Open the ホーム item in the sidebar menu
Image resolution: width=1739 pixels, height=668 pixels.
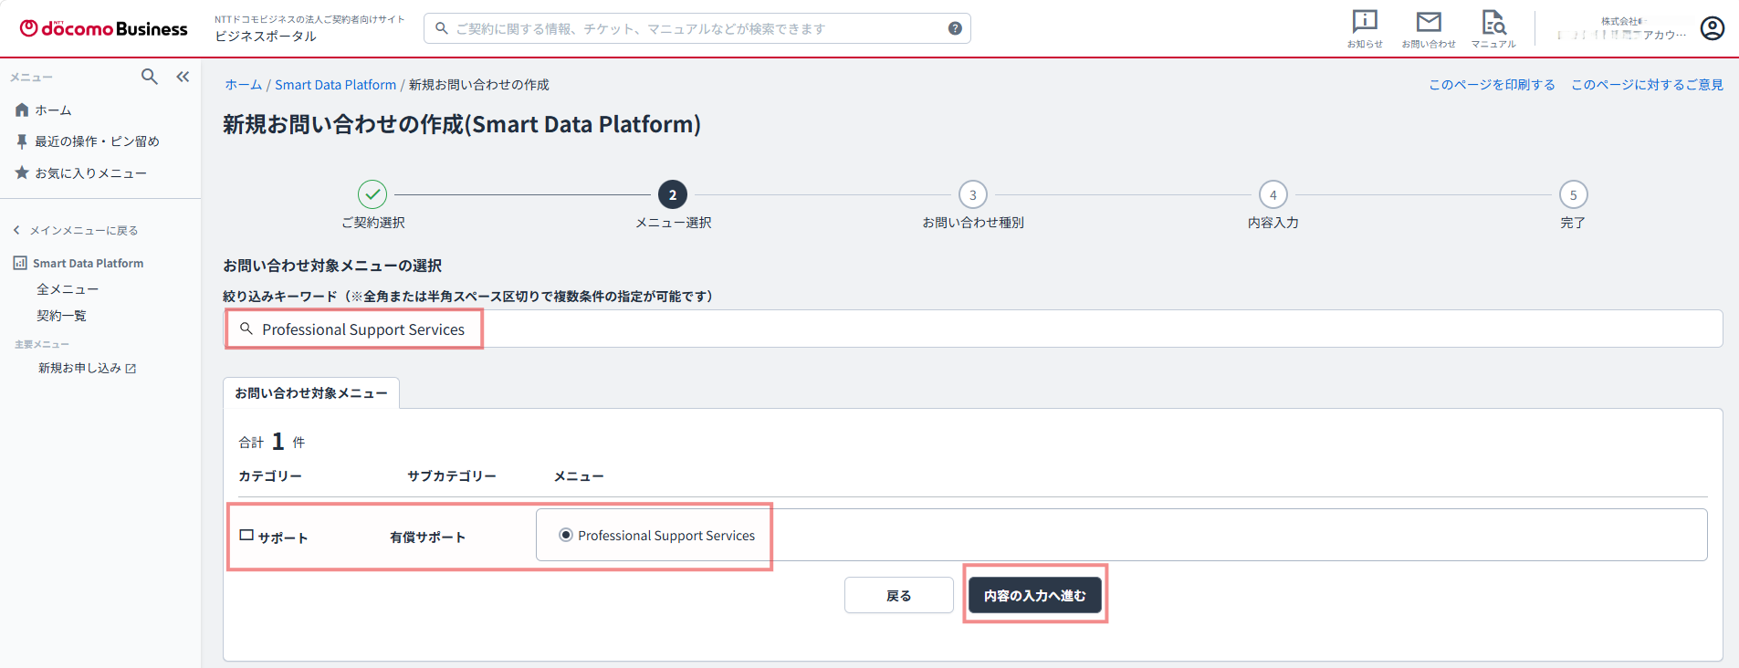pyautogui.click(x=53, y=110)
